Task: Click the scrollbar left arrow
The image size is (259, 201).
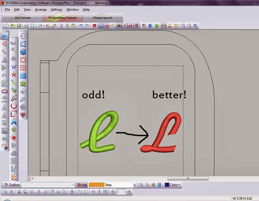Action: 32,178
